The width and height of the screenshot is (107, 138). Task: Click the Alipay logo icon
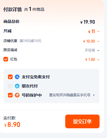pyautogui.click(x=17, y=77)
